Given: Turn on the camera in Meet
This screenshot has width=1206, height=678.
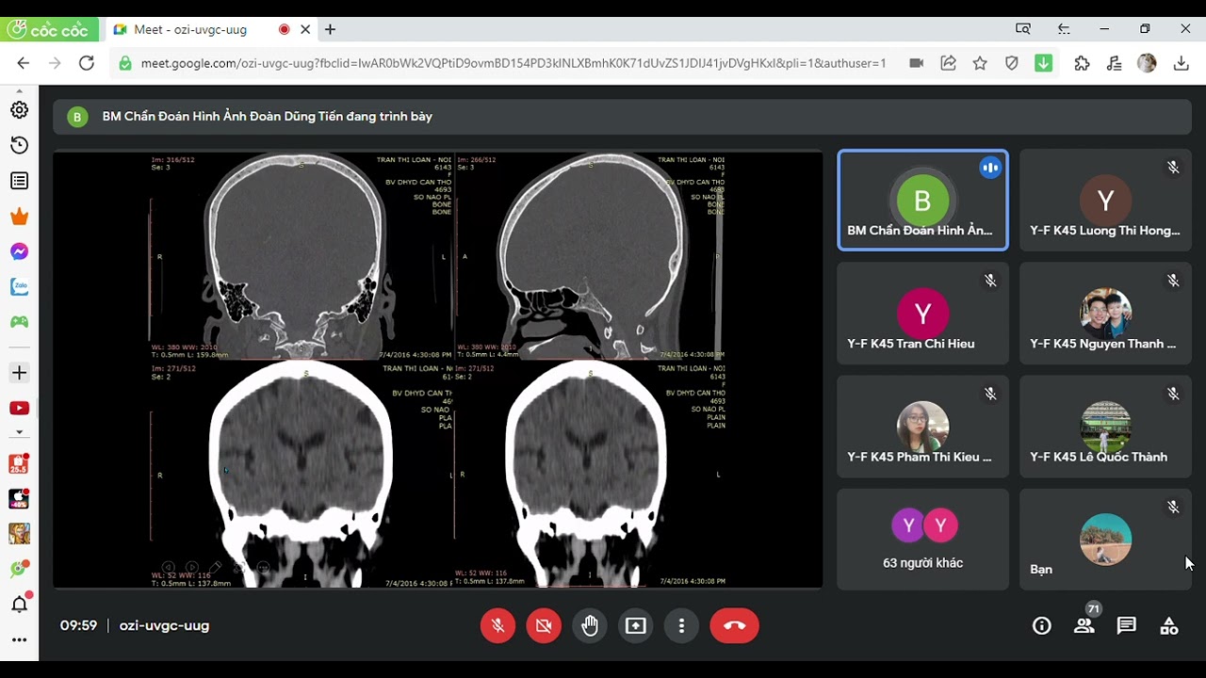Looking at the screenshot, I should pos(544,625).
